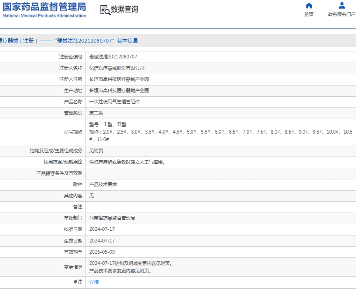Select the 见附页 value

tap(96, 151)
